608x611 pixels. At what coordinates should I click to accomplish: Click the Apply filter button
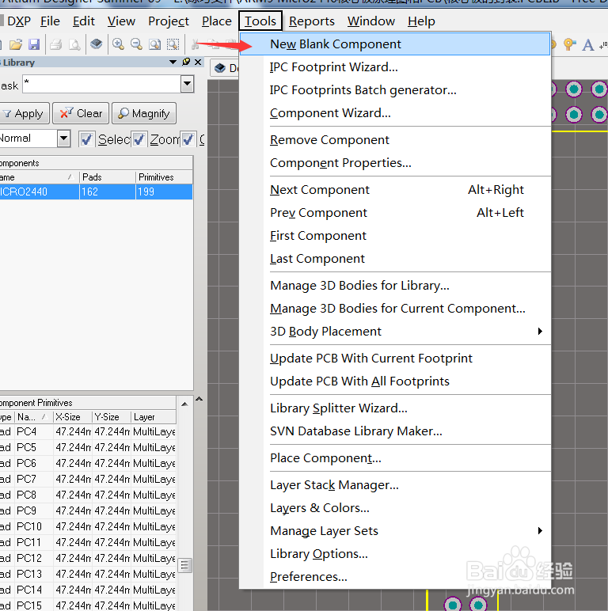[24, 113]
